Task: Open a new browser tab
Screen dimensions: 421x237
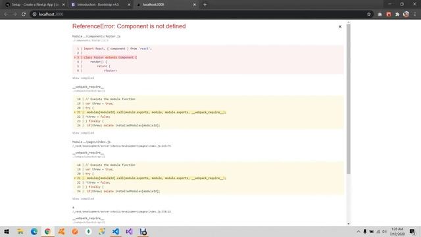Action: pyautogui.click(x=205, y=5)
